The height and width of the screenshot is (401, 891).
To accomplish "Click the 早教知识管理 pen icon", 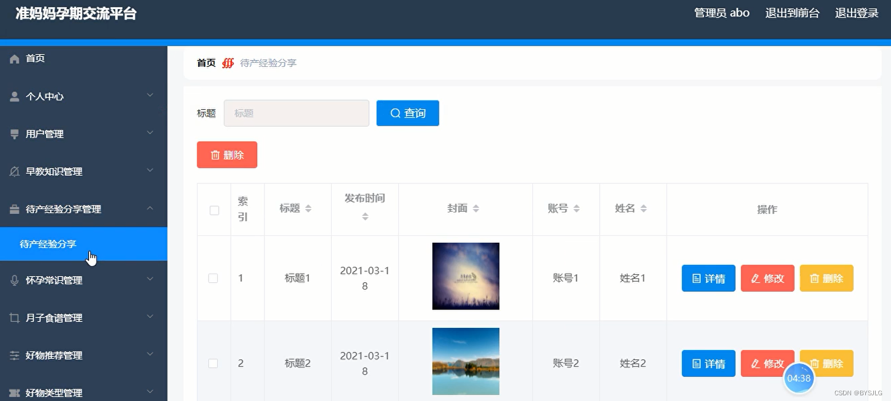I will pos(13,171).
